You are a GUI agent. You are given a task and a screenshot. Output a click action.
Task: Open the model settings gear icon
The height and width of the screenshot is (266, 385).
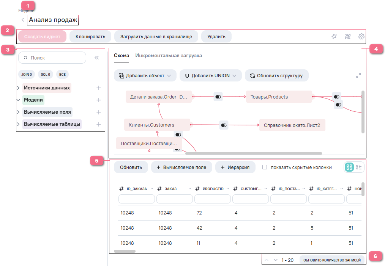(x=361, y=36)
